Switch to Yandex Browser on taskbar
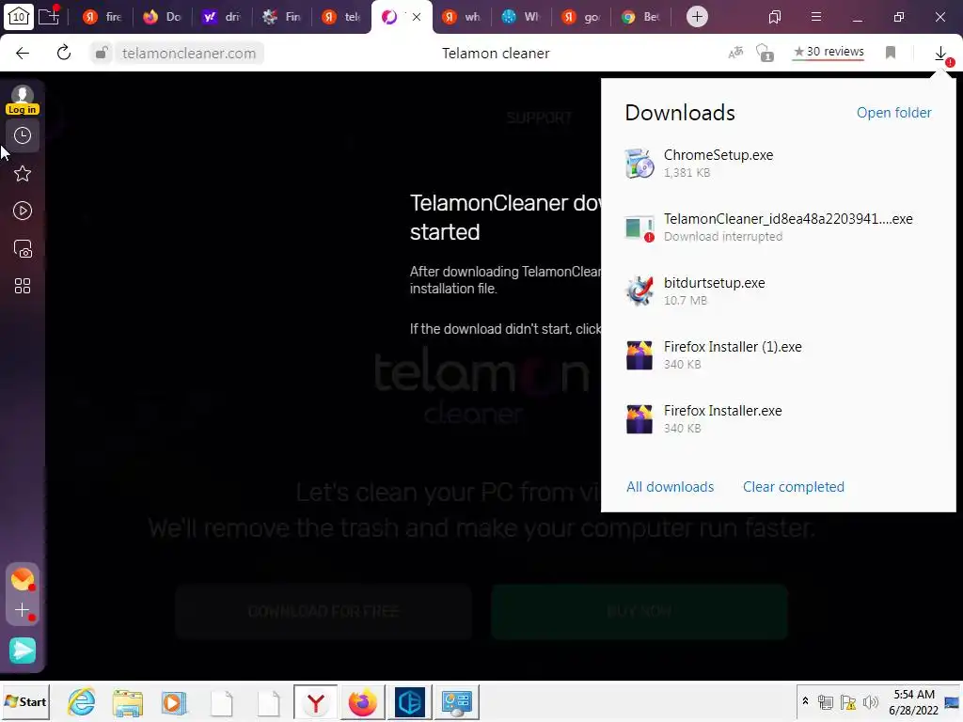 [316, 702]
